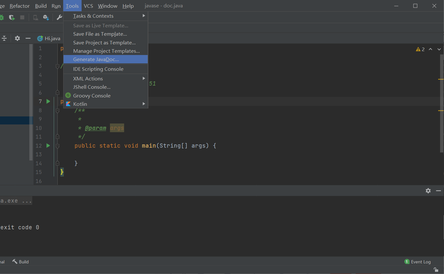Click the lock icon in status bar
This screenshot has width=444, height=274.
click(x=436, y=270)
